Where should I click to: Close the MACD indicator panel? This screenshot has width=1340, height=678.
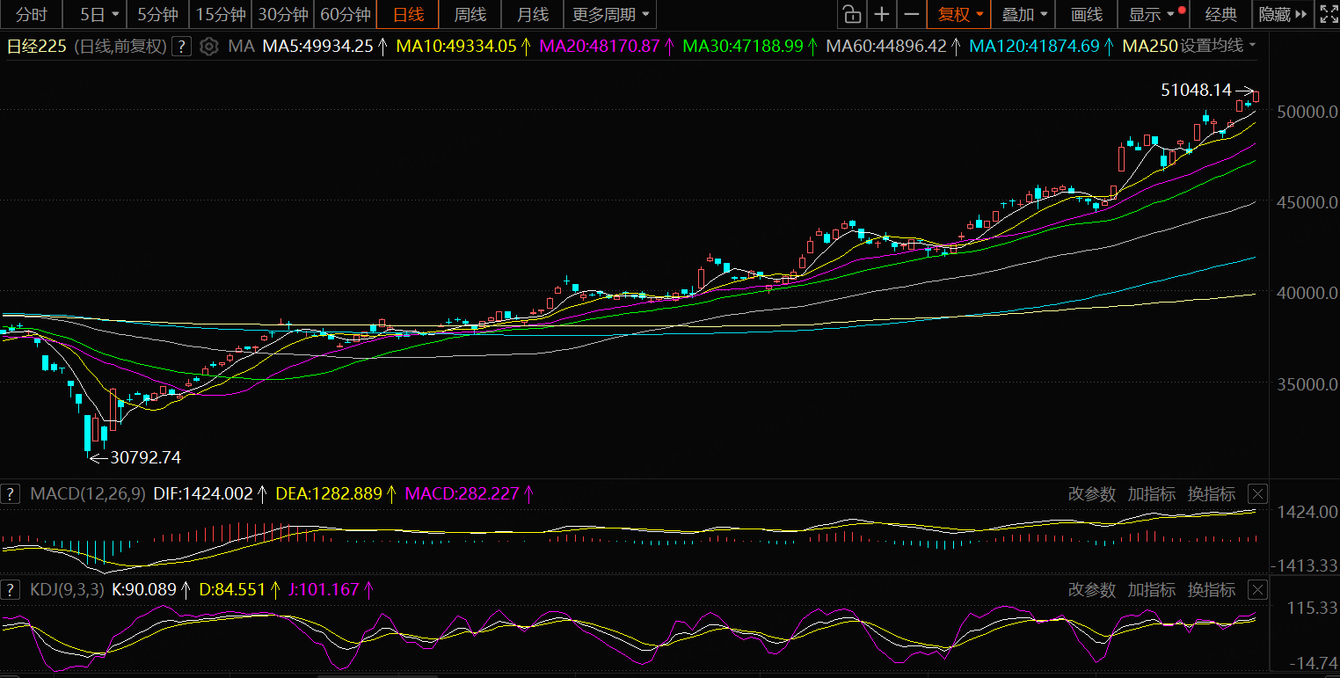tap(1258, 494)
